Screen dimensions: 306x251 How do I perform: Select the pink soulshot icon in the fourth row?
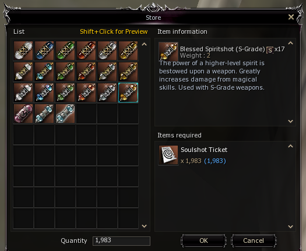pyautogui.click(x=23, y=114)
